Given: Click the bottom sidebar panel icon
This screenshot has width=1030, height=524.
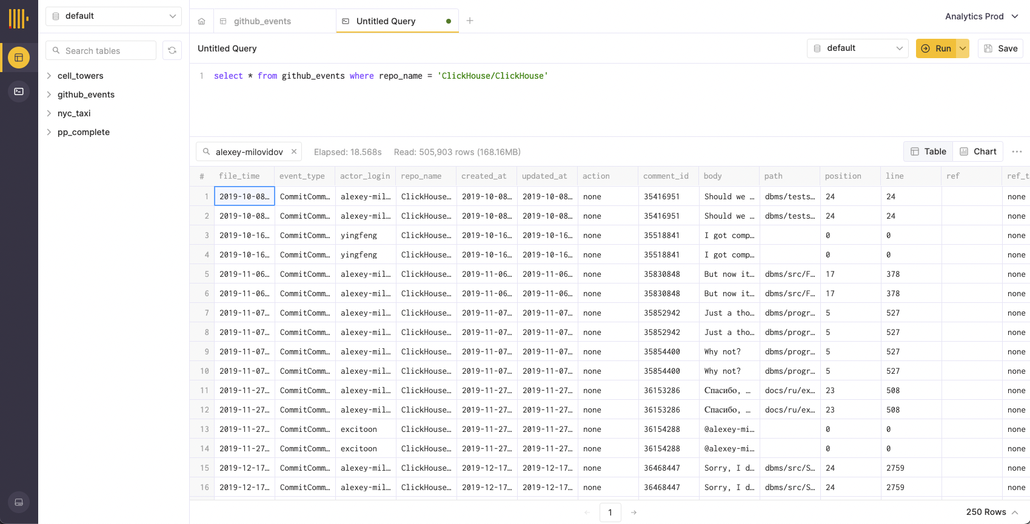Looking at the screenshot, I should 19,502.
